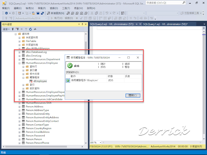The width and height of the screenshot is (207, 155).
Task: Expand the dbo.DatabaseLog table node
Action: [19, 52]
